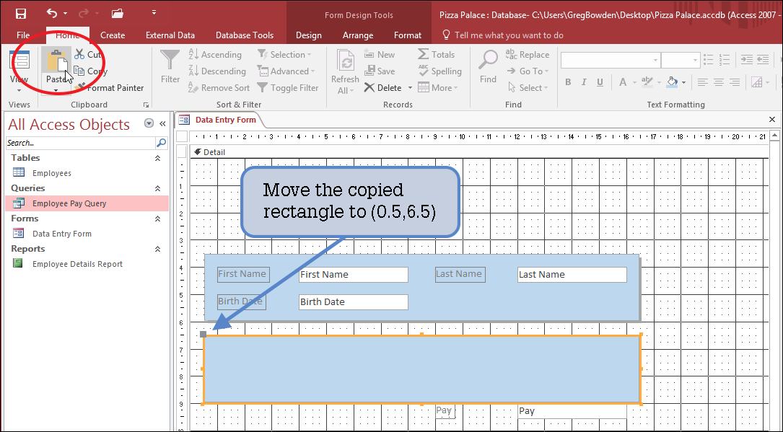The height and width of the screenshot is (432, 783).
Task: Click the Numbering list icon
Action: coord(725,60)
